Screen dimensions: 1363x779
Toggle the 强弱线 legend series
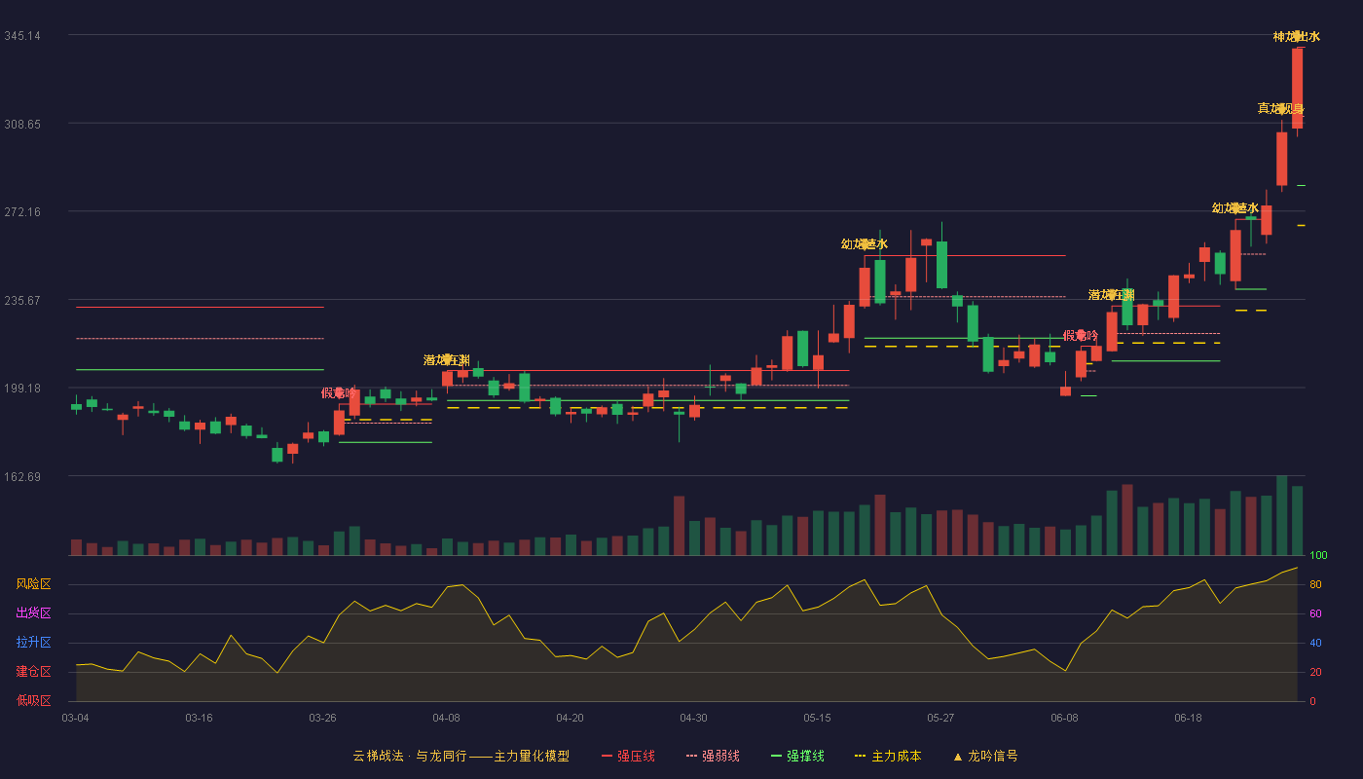pyautogui.click(x=713, y=756)
